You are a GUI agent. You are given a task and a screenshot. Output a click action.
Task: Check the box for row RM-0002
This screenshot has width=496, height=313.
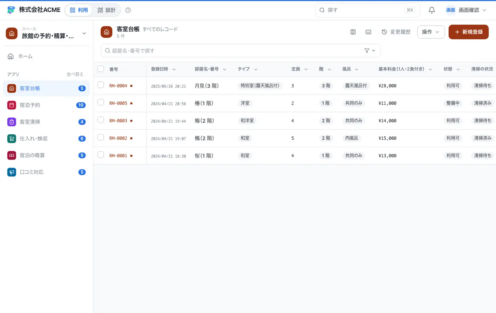tap(101, 137)
